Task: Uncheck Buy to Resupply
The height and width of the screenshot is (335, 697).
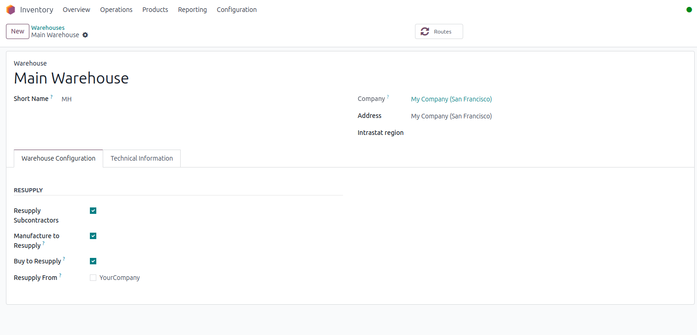Action: (93, 261)
